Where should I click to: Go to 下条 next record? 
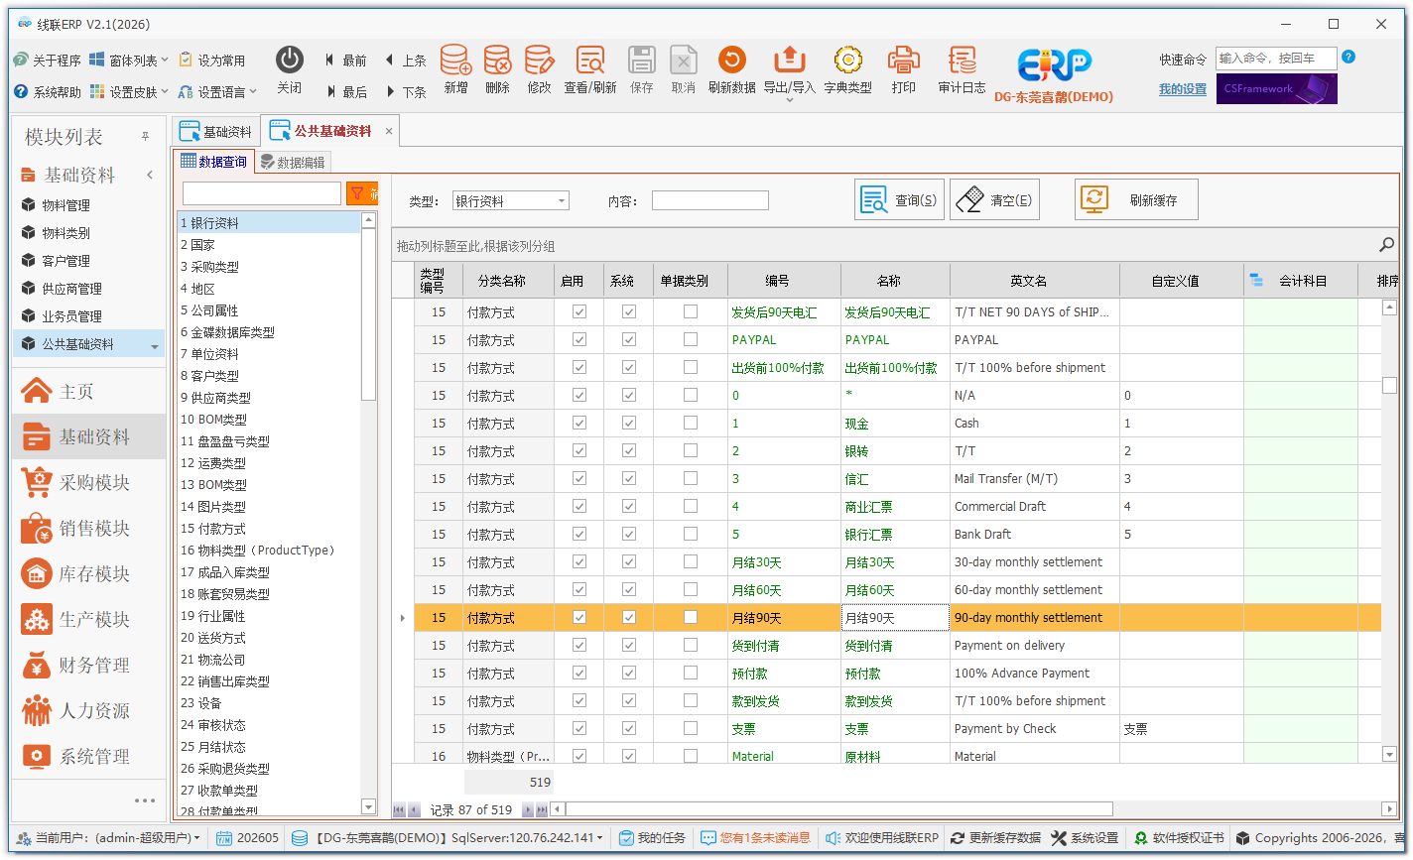click(405, 92)
